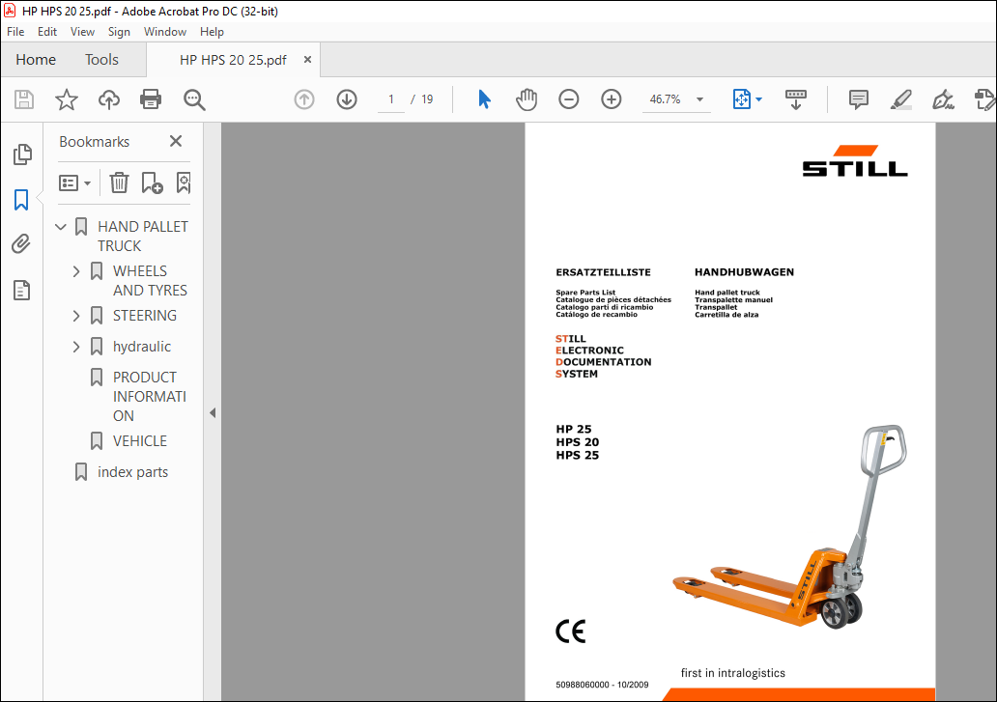Add the file to starred with the star icon
This screenshot has height=702, width=997.
point(66,99)
